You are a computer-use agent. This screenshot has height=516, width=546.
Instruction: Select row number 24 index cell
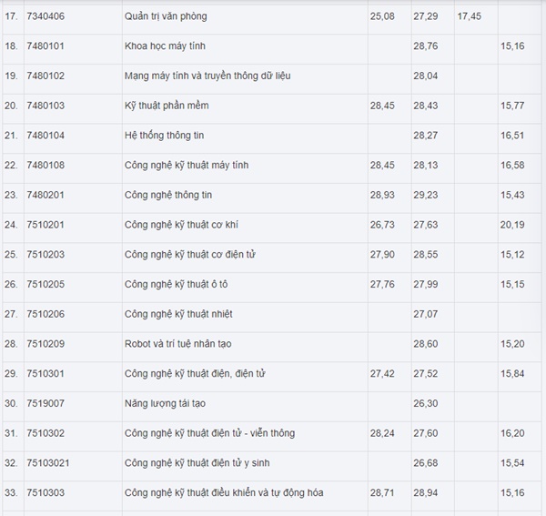point(12,225)
